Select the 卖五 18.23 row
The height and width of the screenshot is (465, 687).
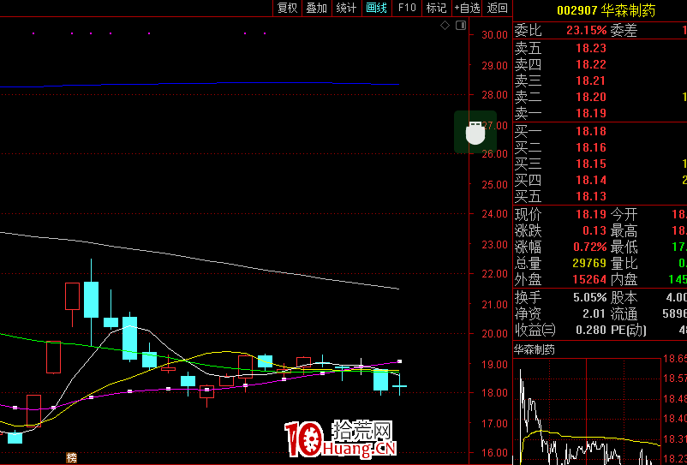(600, 48)
